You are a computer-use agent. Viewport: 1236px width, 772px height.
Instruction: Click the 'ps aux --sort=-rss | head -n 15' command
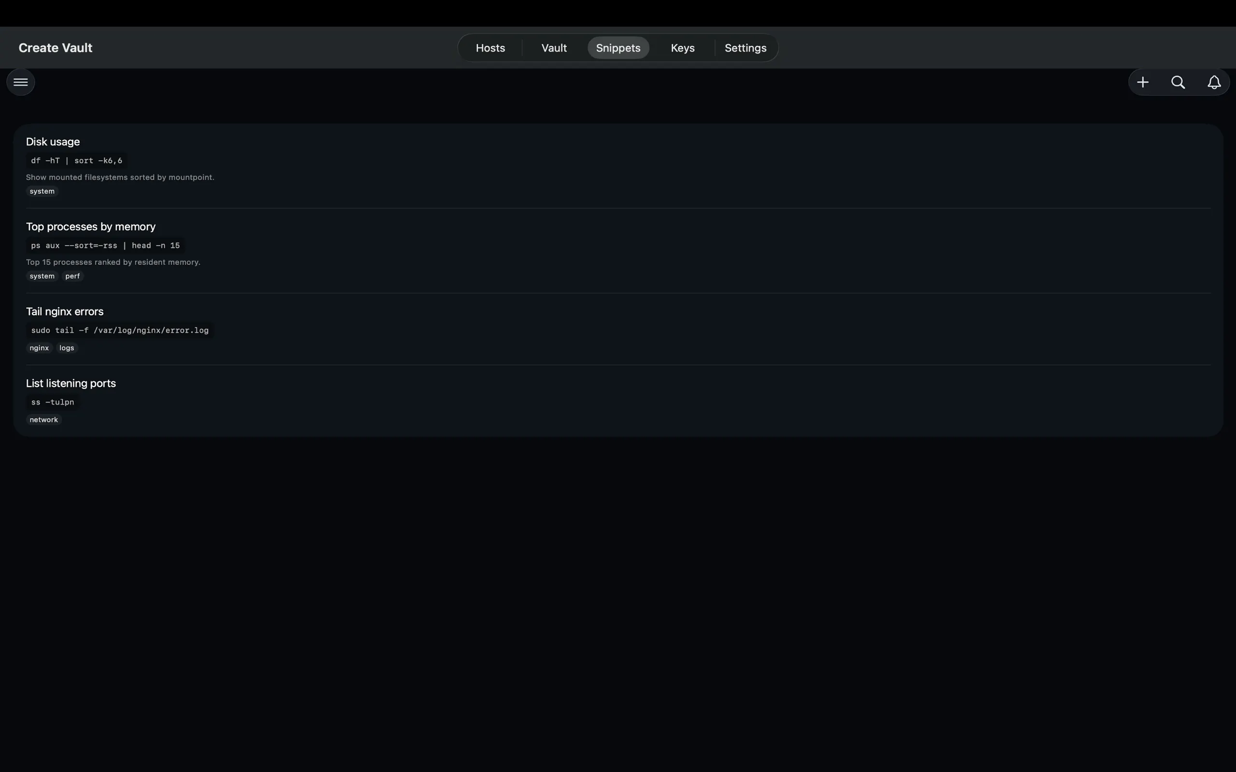coord(105,246)
